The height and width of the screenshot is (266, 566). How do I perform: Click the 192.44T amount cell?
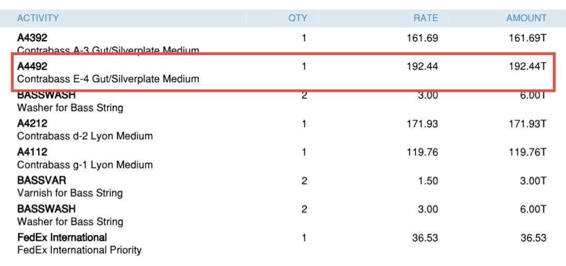click(527, 67)
